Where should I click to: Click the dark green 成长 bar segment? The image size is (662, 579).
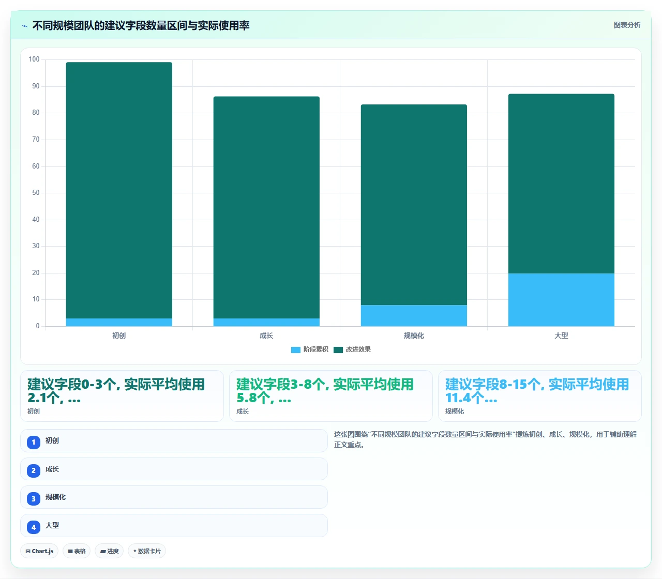point(266,207)
